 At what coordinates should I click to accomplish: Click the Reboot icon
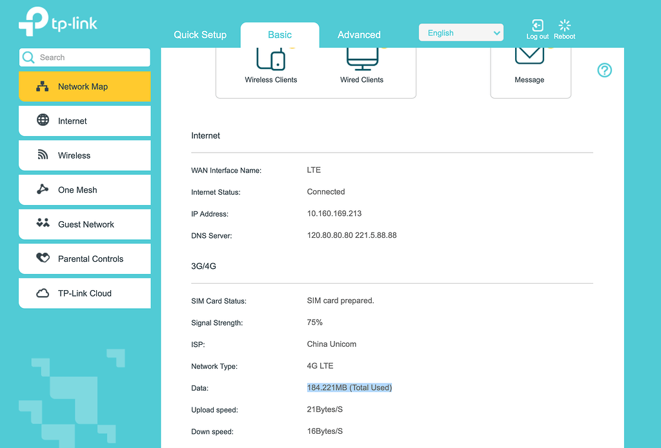click(x=564, y=26)
